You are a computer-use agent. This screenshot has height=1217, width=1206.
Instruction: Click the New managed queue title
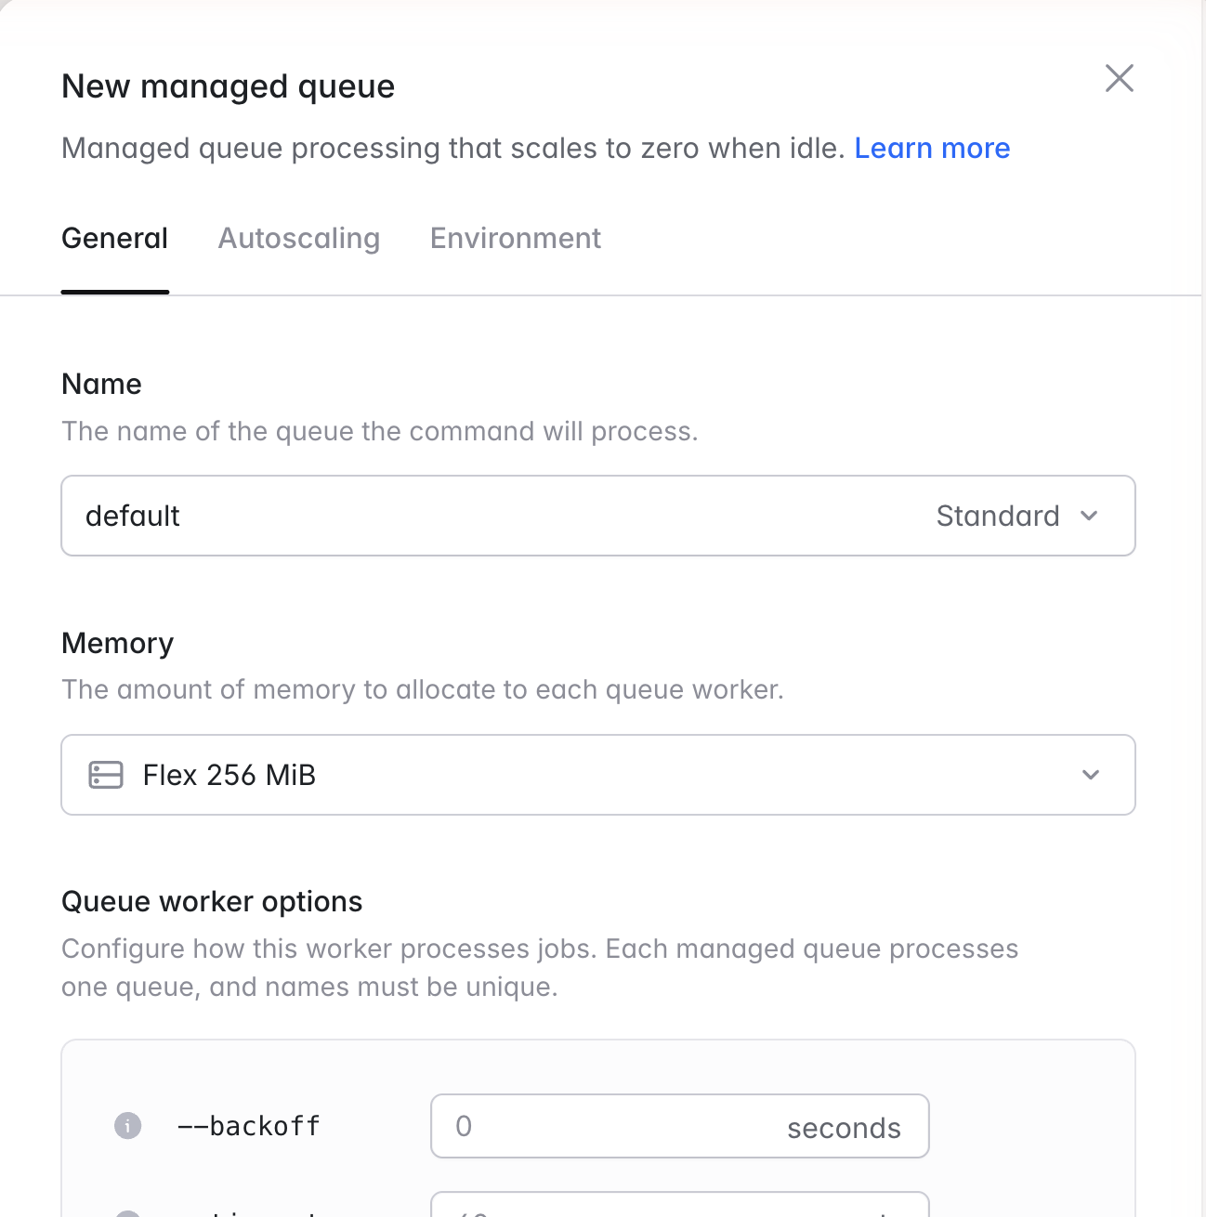coord(229,86)
